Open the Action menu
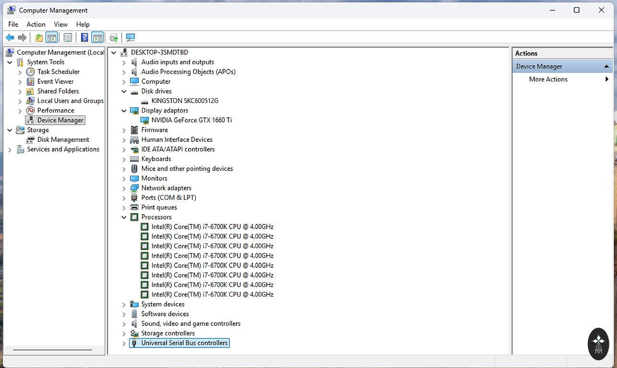The width and height of the screenshot is (617, 368). click(x=36, y=24)
